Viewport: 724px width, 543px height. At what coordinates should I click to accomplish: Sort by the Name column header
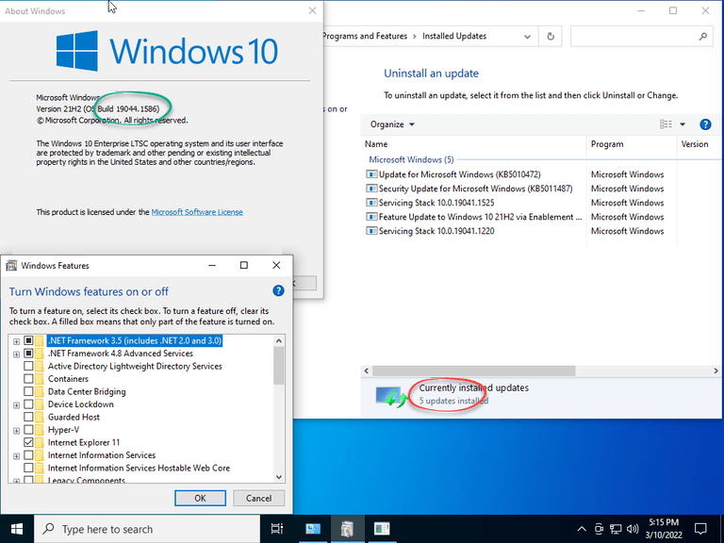[473, 144]
